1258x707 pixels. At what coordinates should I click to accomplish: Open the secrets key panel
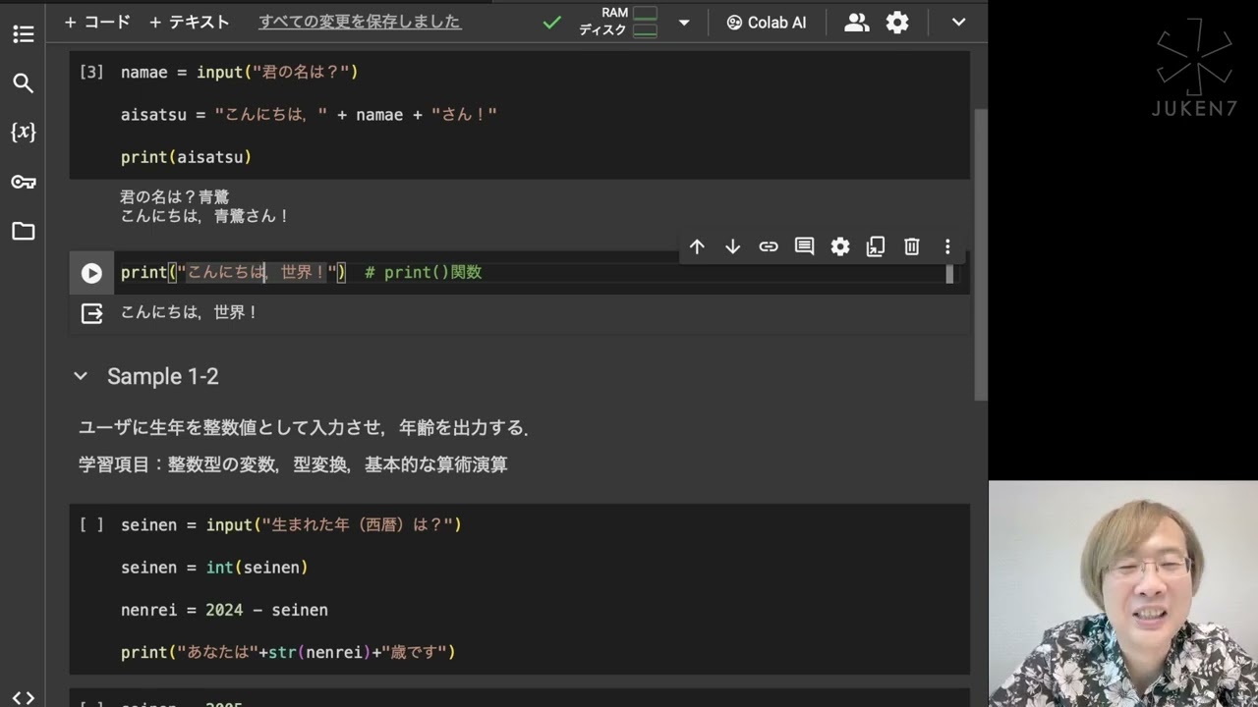click(x=24, y=183)
